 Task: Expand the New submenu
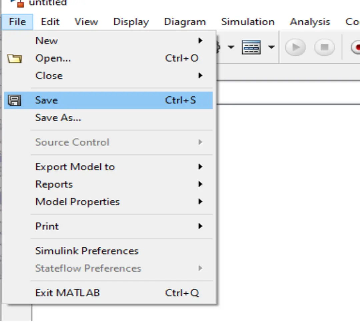point(46,40)
